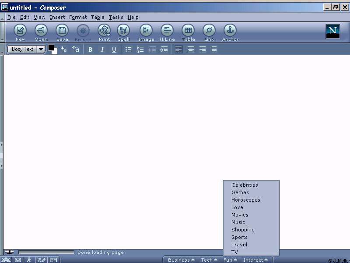Toggle Italic formatting
This screenshot has width=350, height=263.
(x=102, y=50)
